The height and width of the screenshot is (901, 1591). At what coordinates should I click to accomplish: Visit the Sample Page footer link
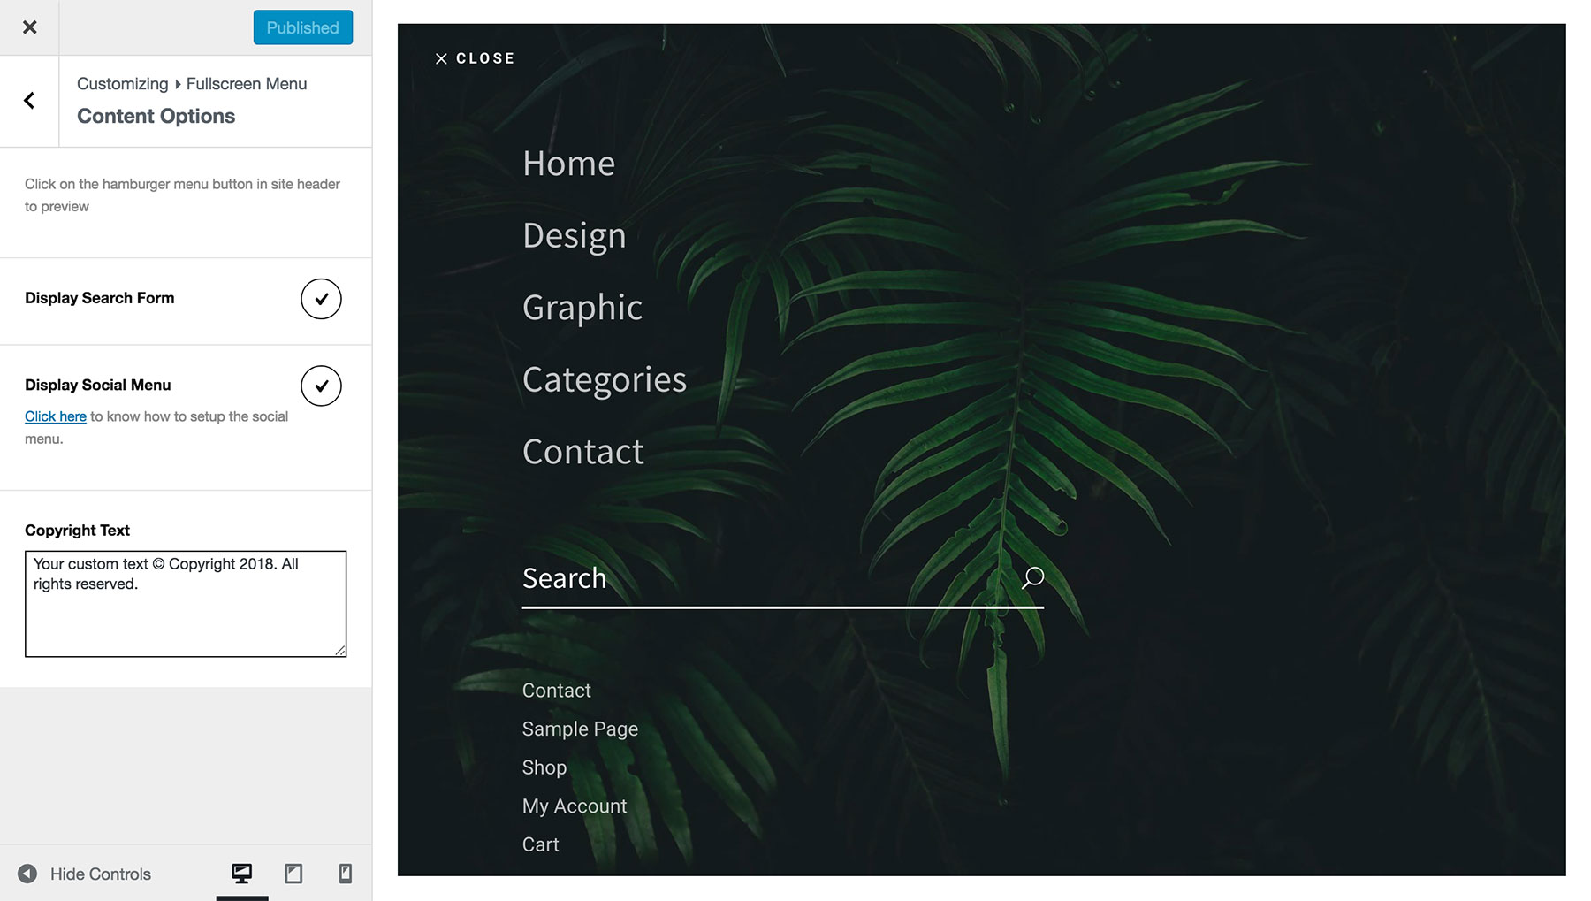(x=580, y=729)
